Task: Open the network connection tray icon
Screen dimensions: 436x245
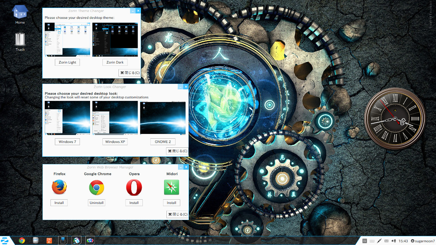Action: tap(379, 241)
